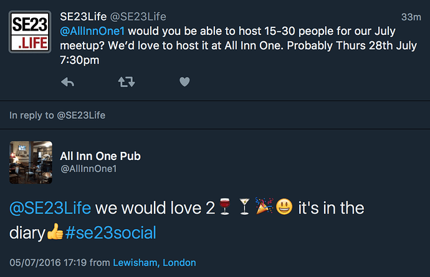This screenshot has width=430, height=277.
Task: Click the blue @SE23Life mention in the reply
Action: 50,208
